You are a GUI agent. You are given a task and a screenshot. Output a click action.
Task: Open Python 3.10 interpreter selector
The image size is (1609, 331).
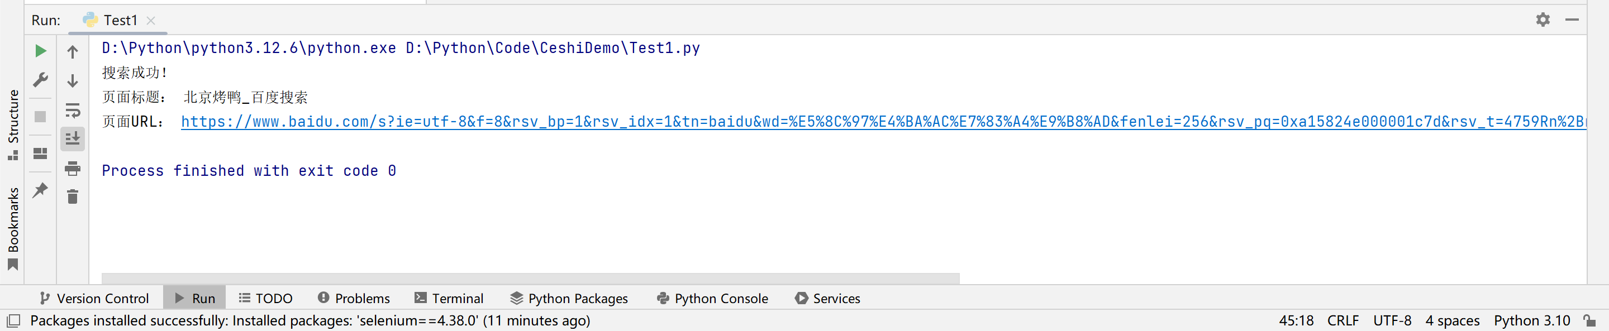click(x=1531, y=320)
